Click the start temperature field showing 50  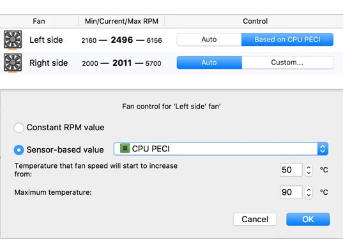tap(291, 170)
